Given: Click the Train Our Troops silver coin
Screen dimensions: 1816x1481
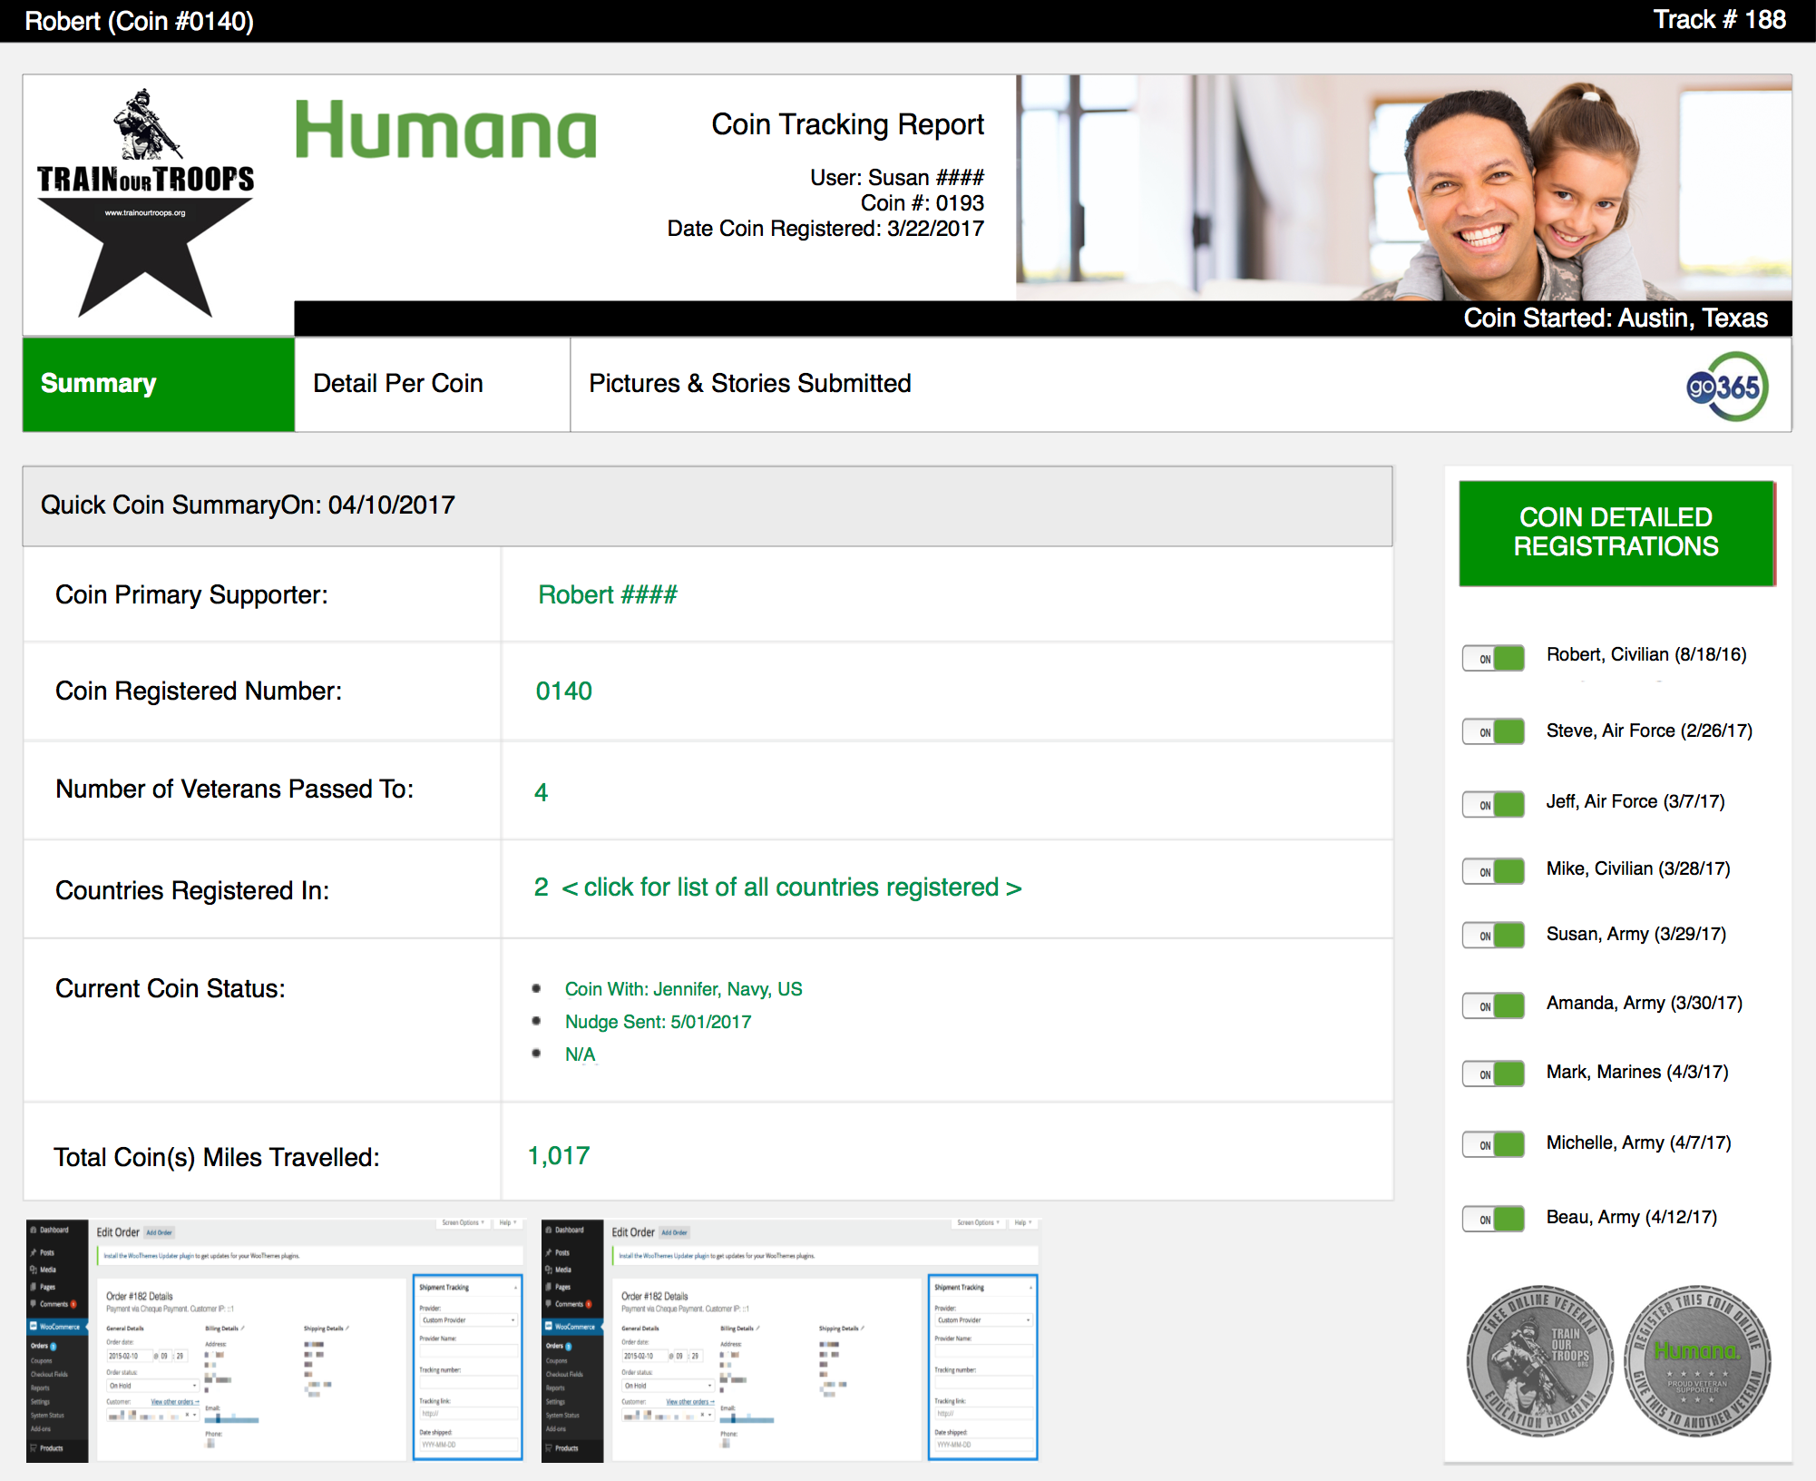Looking at the screenshot, I should point(1540,1360).
